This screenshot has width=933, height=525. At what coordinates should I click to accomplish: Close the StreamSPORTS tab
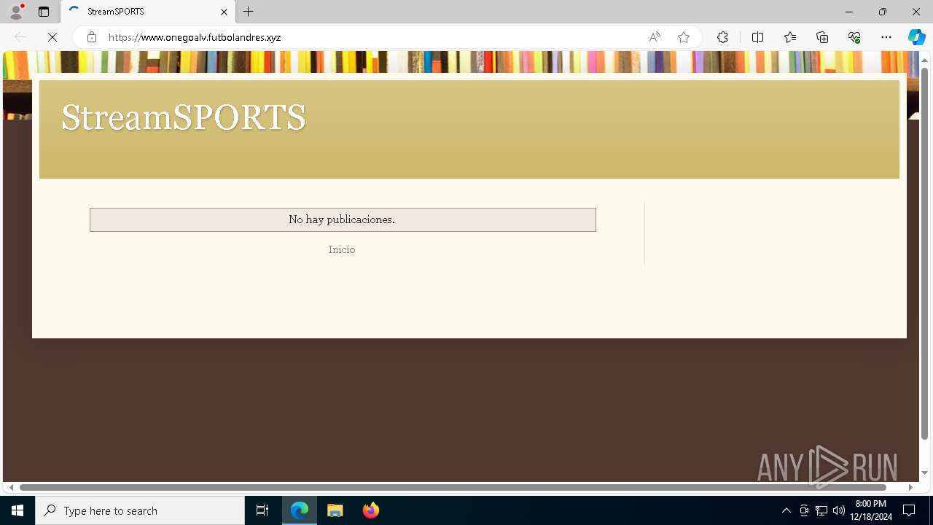(x=224, y=12)
